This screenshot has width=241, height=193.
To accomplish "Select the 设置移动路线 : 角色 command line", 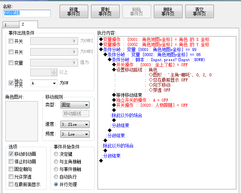I will click(135, 70).
